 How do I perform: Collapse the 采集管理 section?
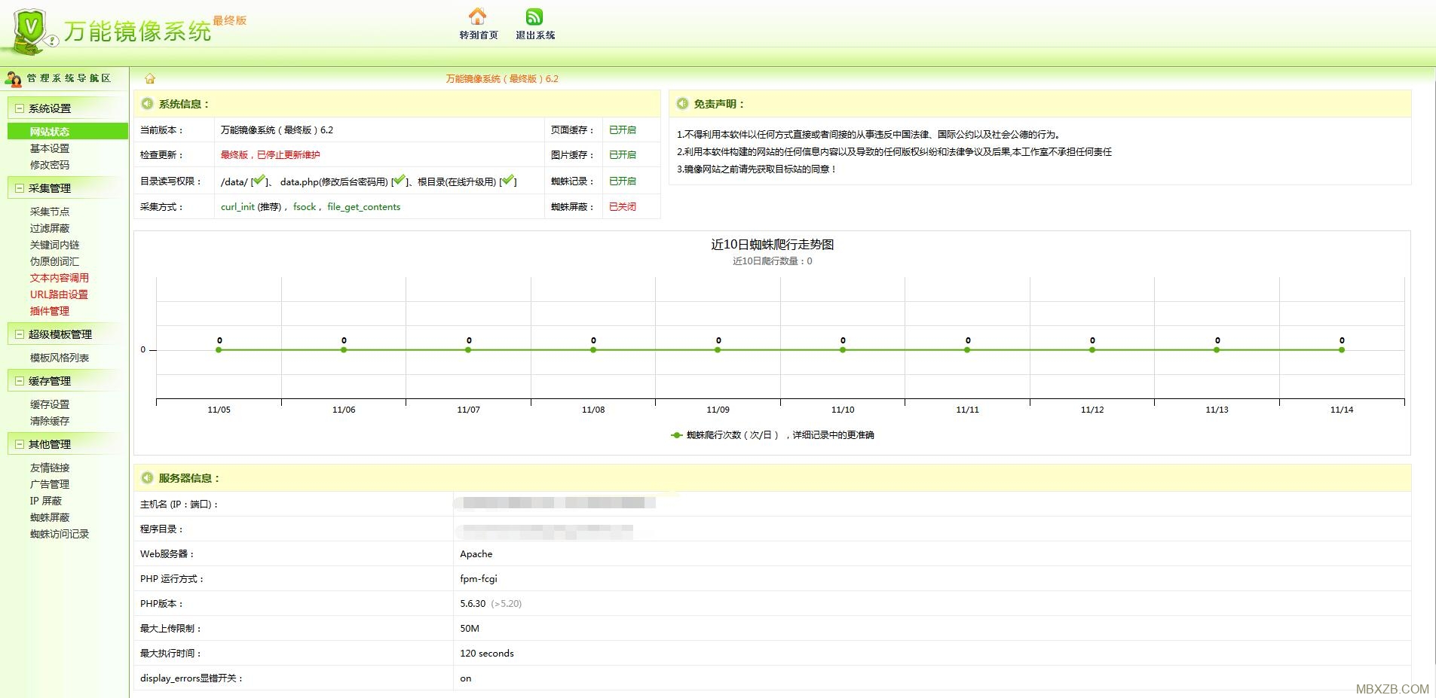pos(19,187)
